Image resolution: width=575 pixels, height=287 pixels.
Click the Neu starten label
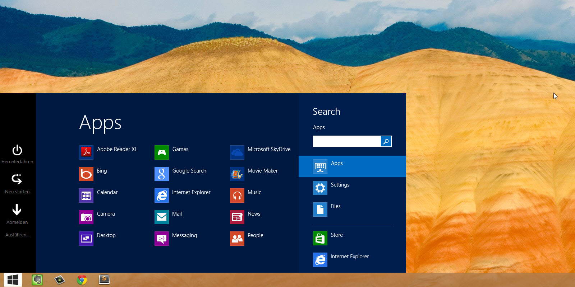[17, 192]
